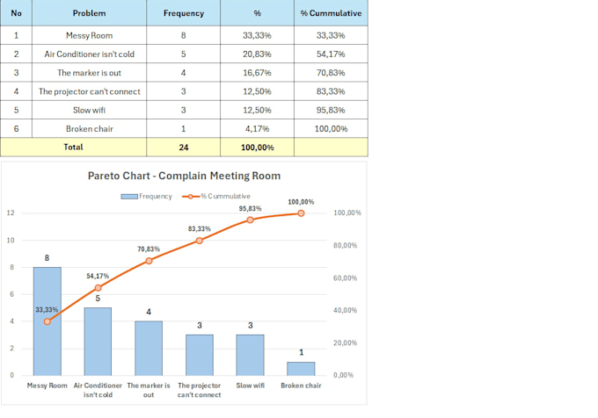This screenshot has height=418, width=598.
Task: Click 'Broken chair' chart axis label
Action: click(x=301, y=386)
